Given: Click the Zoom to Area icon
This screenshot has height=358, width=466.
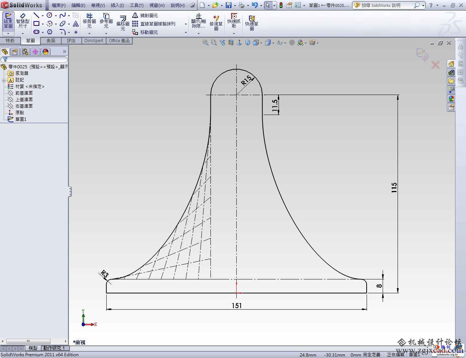Looking at the screenshot, I should 214,43.
